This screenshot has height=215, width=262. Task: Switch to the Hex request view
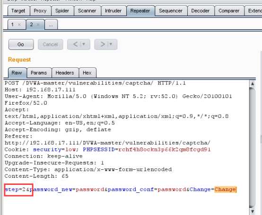pyautogui.click(x=87, y=73)
